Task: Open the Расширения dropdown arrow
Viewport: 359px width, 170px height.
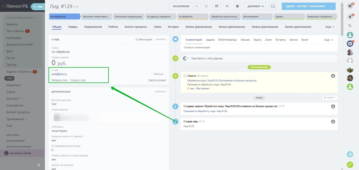Action: [197, 6]
